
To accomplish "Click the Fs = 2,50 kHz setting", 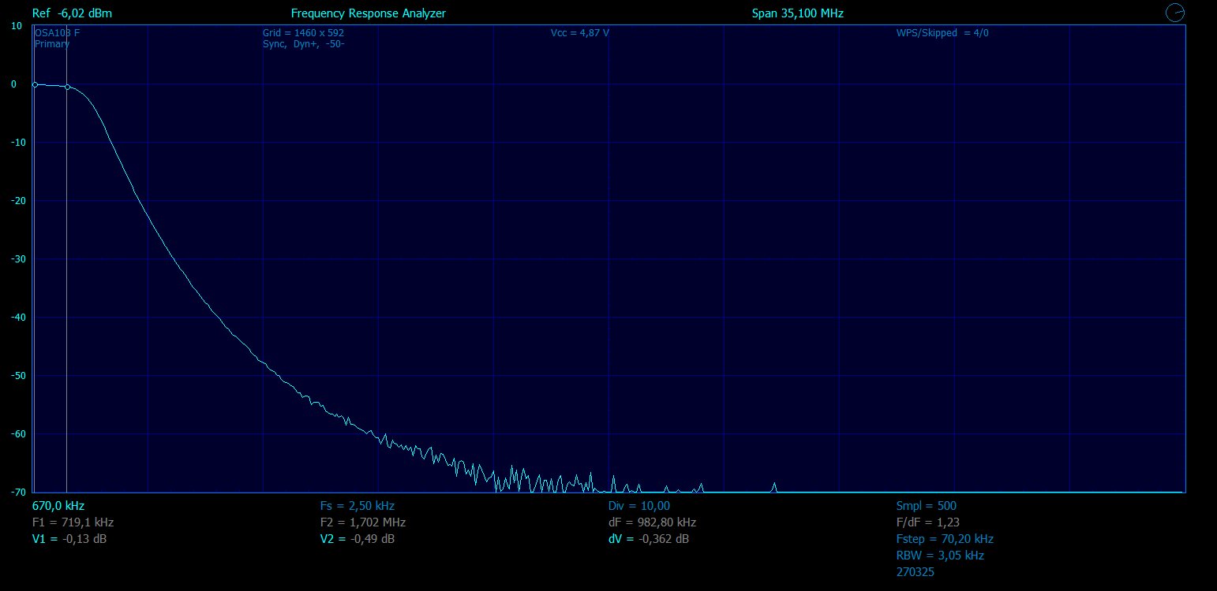I will point(357,506).
